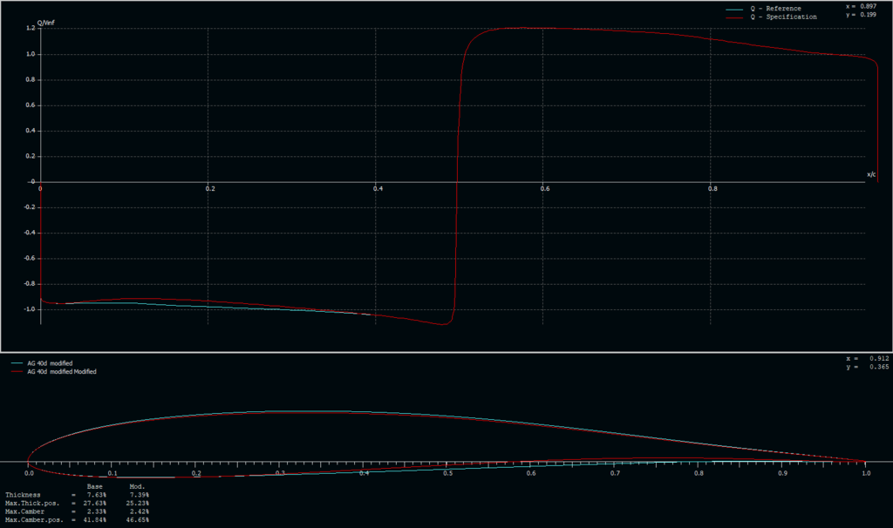Viewport: 893px width, 528px height.
Task: Click the x = 0.897 coordinate readout
Action: 862,7
